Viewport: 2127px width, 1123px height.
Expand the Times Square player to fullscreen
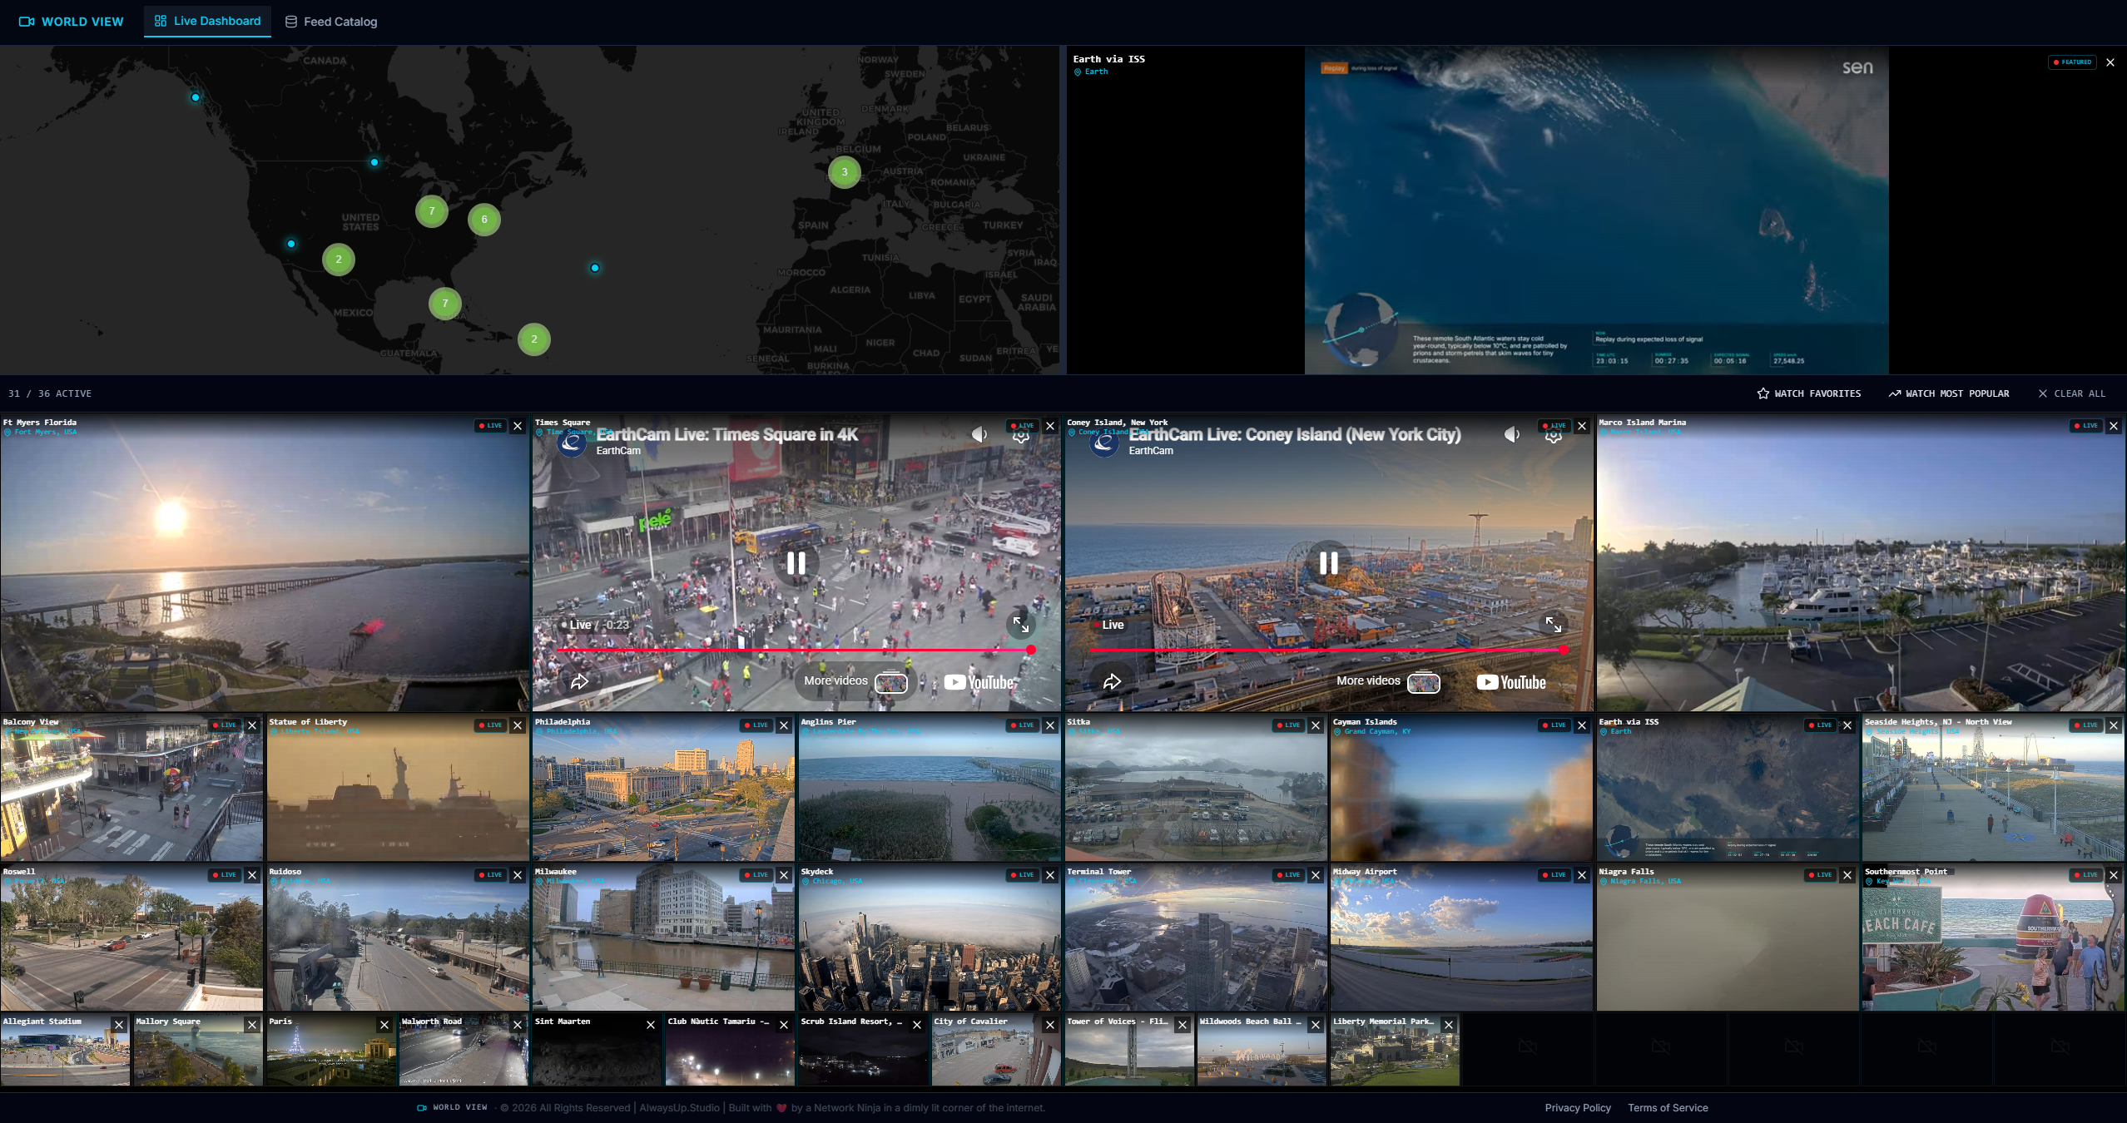1023,625
